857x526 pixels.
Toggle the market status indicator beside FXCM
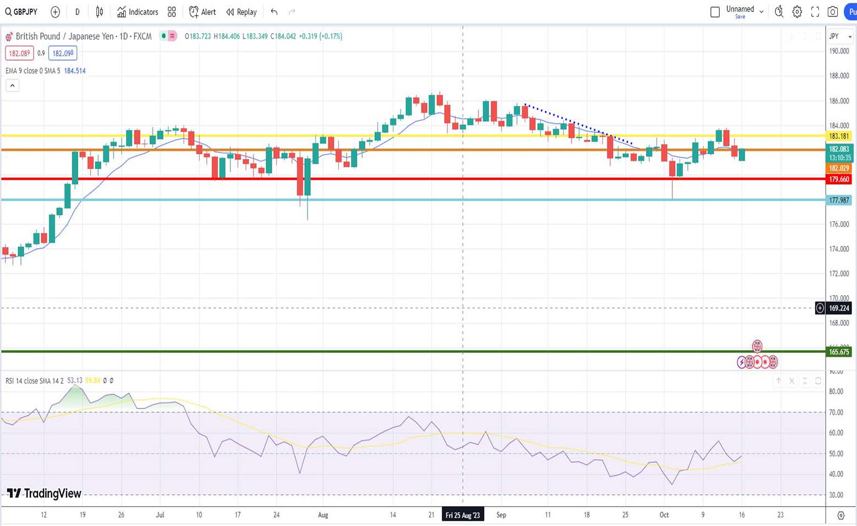coord(164,36)
